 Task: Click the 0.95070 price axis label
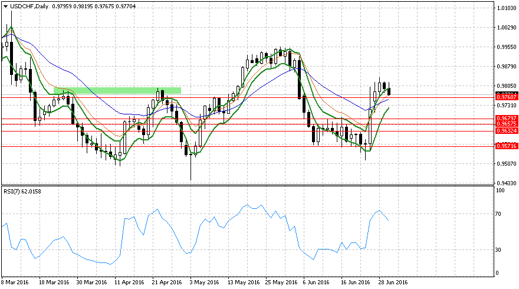pyautogui.click(x=507, y=163)
